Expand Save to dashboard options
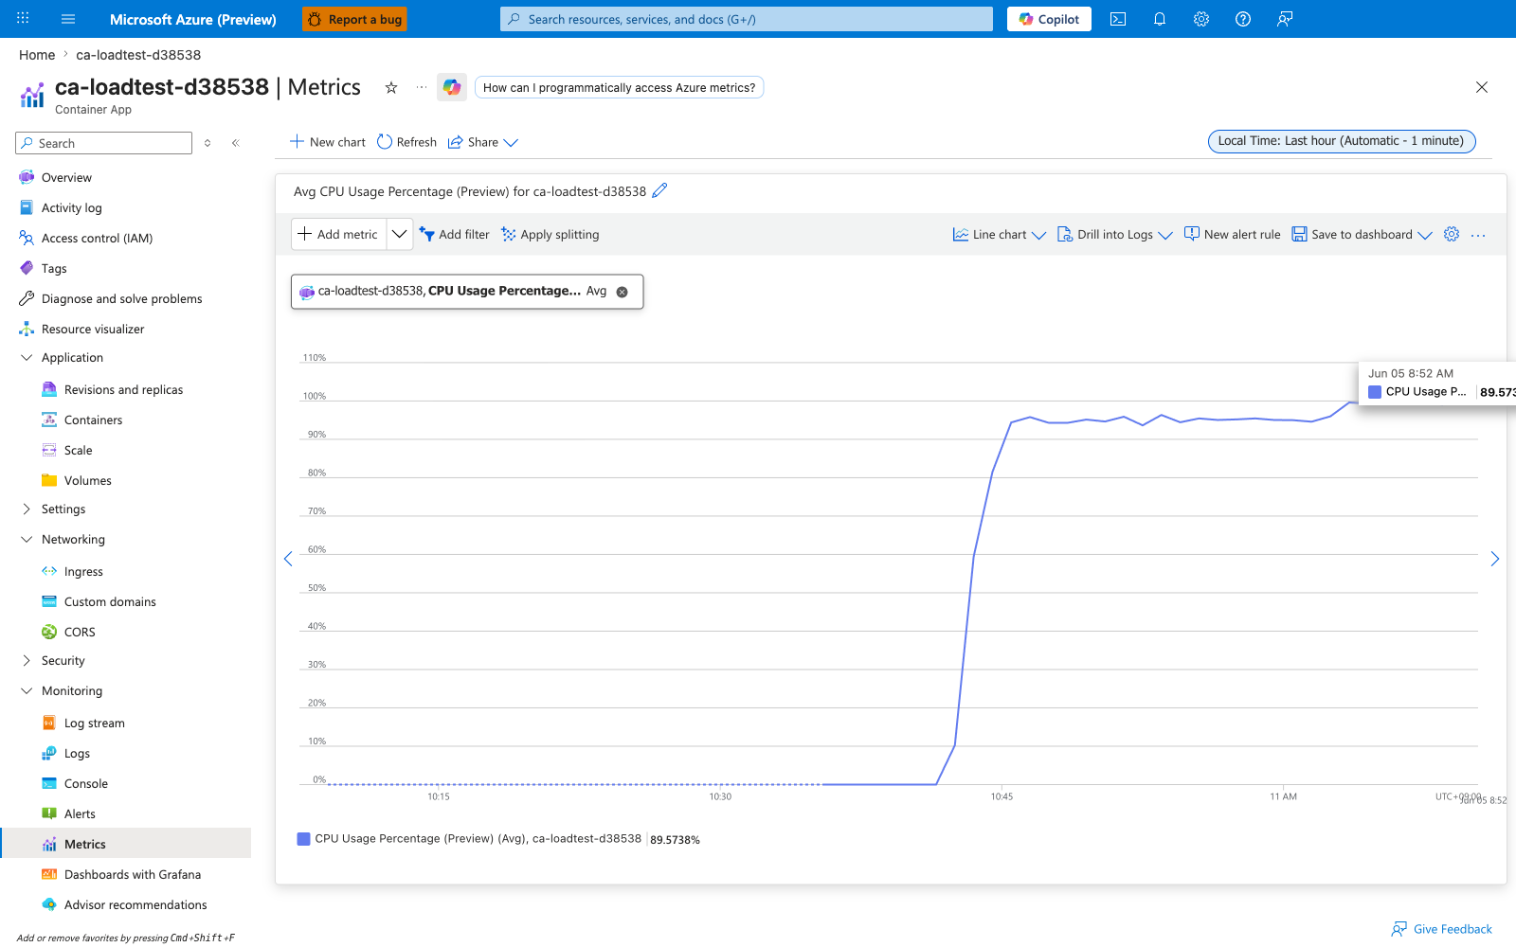 point(1425,235)
